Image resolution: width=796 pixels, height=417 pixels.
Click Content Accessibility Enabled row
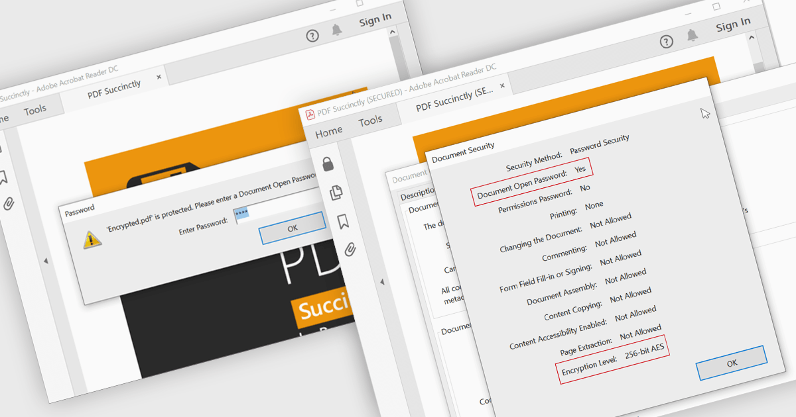(x=582, y=329)
